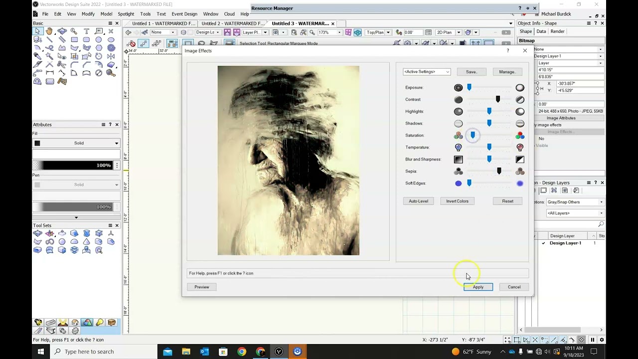
Task: Click the fill opacity 100% bar
Action: point(73,166)
